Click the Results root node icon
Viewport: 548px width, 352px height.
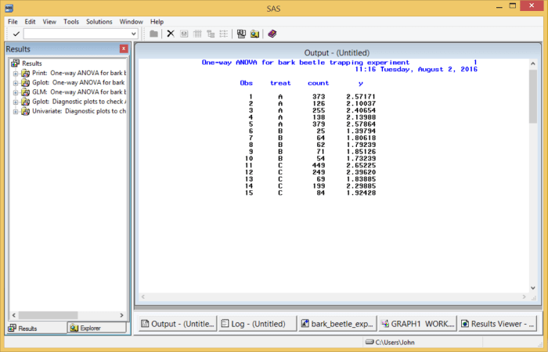[15, 63]
